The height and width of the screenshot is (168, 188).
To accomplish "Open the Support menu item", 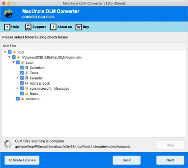I will (35, 27).
